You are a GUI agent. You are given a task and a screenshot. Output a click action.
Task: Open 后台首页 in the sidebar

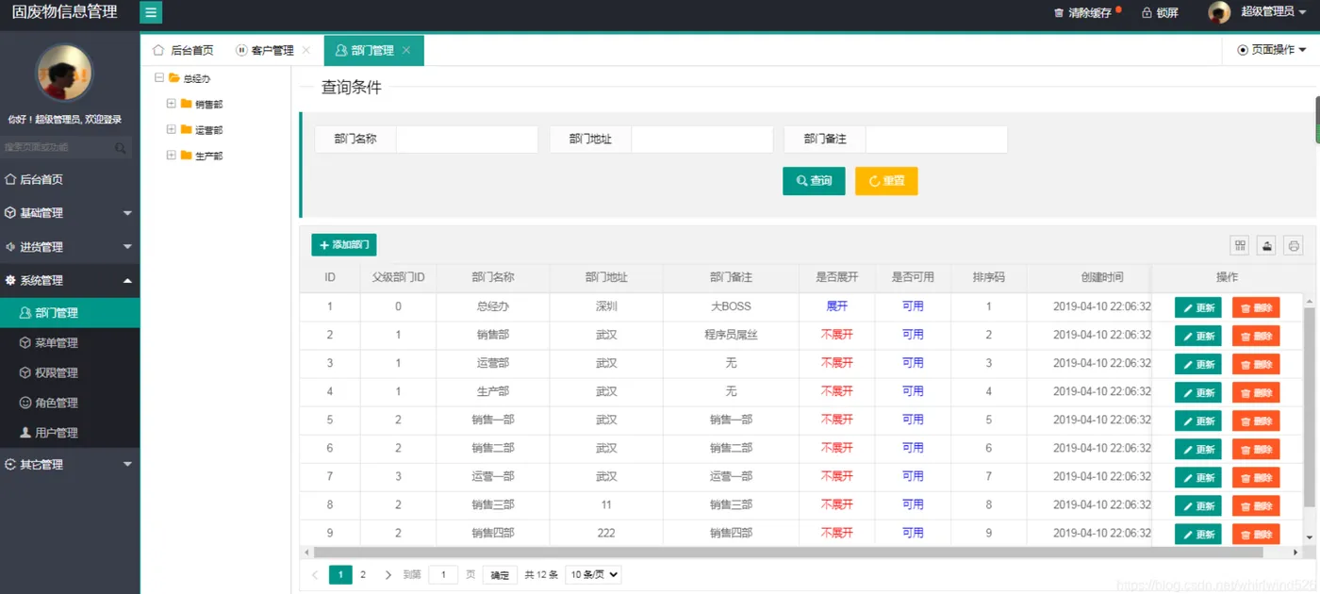(70, 179)
